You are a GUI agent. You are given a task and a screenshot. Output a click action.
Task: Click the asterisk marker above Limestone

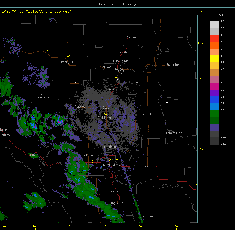(x=42, y=95)
